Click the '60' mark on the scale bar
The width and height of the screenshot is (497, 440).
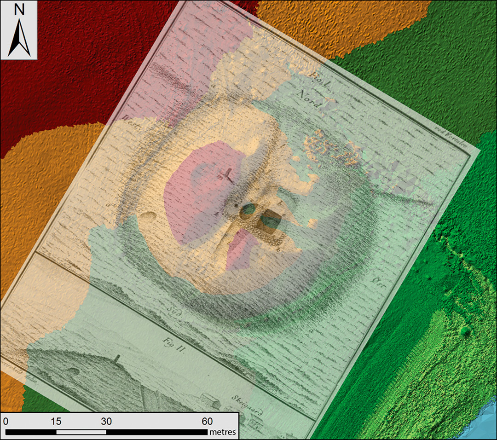(207, 421)
